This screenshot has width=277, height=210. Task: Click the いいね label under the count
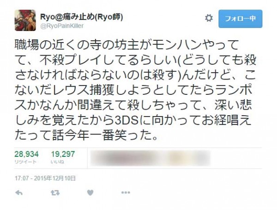57,162
